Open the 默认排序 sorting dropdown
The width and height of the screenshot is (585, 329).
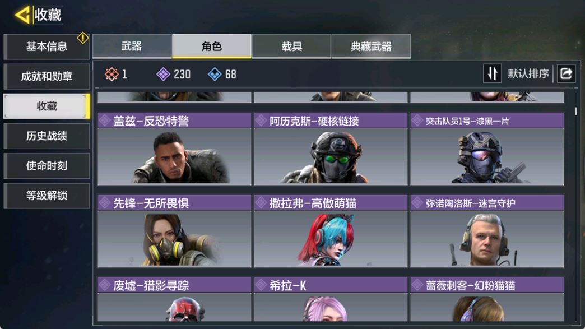click(x=528, y=74)
